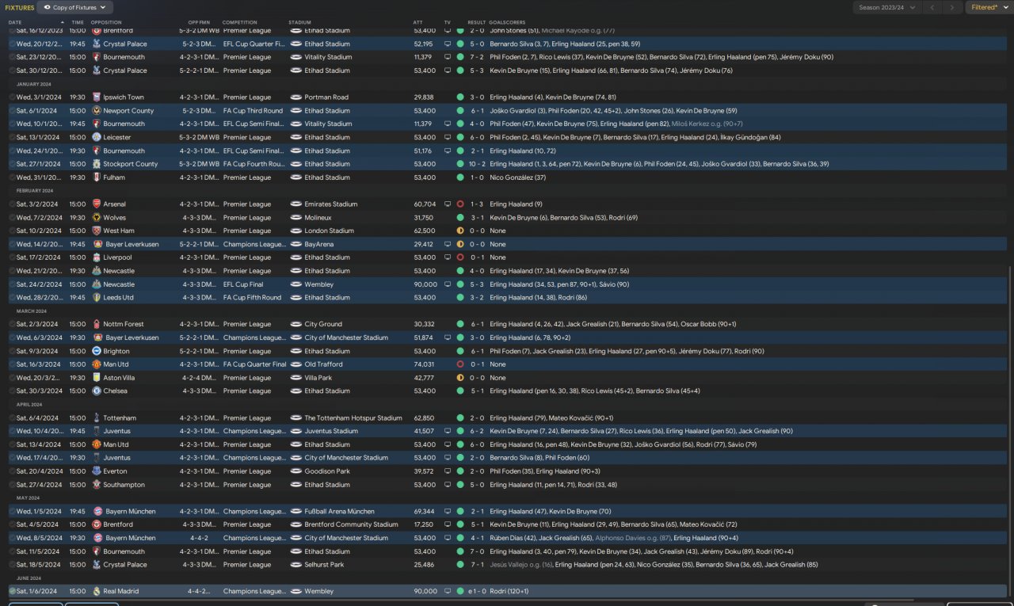Click the Aston Villa club badge
The height and width of the screenshot is (606, 1014).
click(x=97, y=378)
